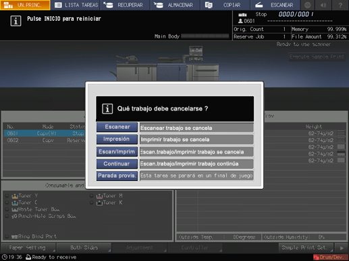Open Both Sides options
The image size is (349, 261).
(84, 248)
